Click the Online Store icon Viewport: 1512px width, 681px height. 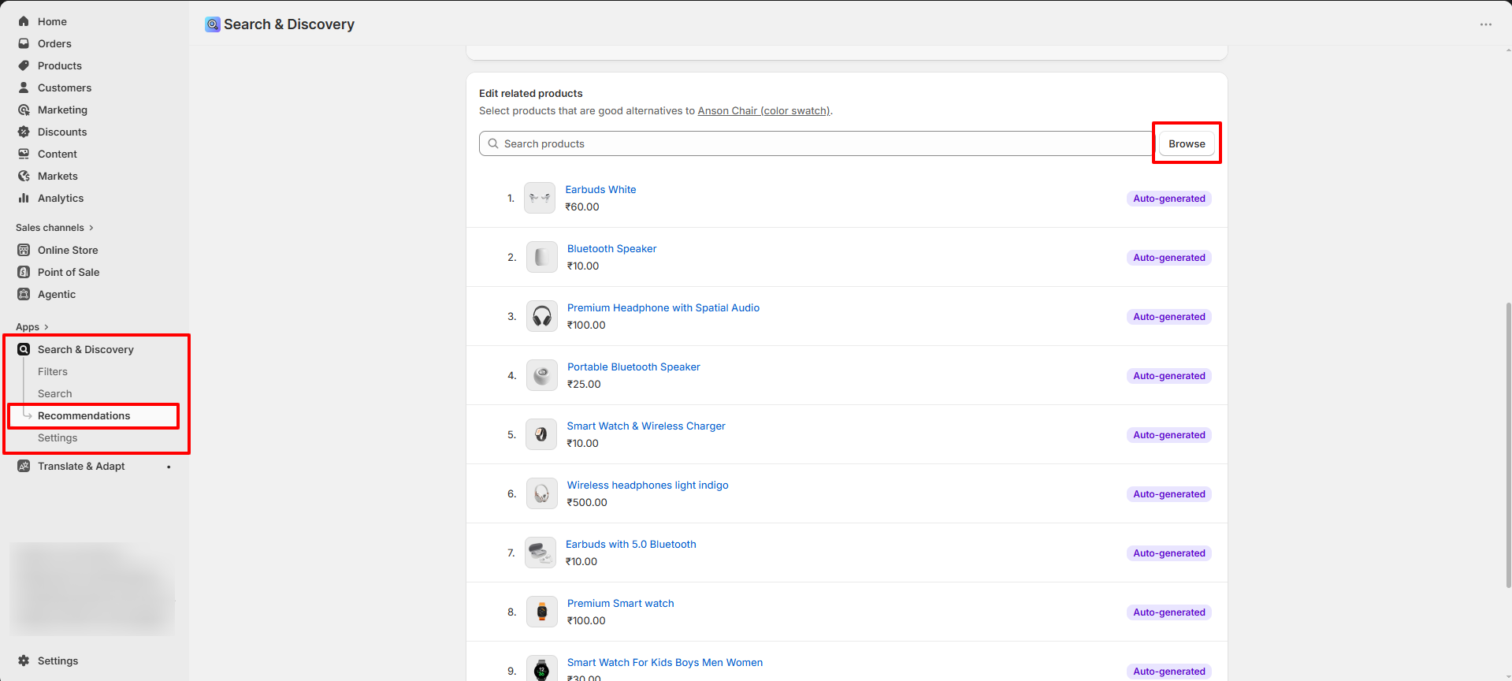pos(24,250)
